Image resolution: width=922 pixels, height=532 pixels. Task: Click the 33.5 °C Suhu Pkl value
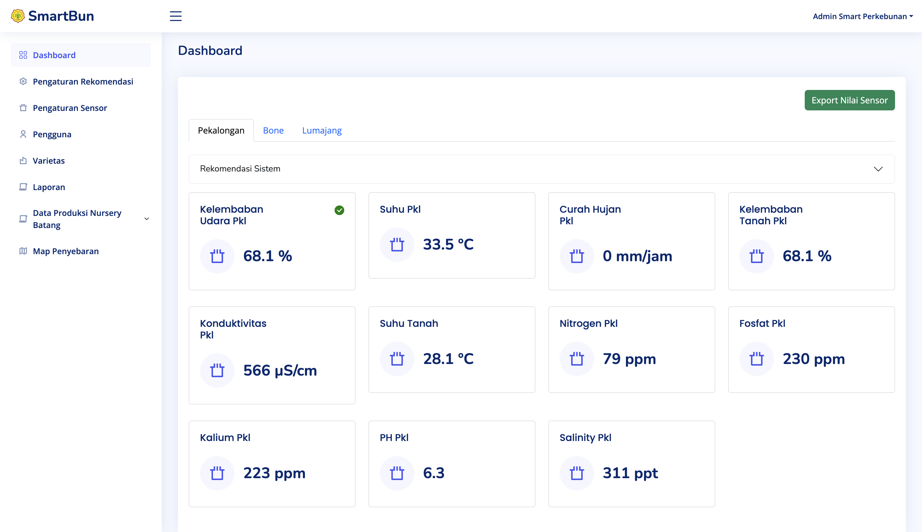[448, 244]
